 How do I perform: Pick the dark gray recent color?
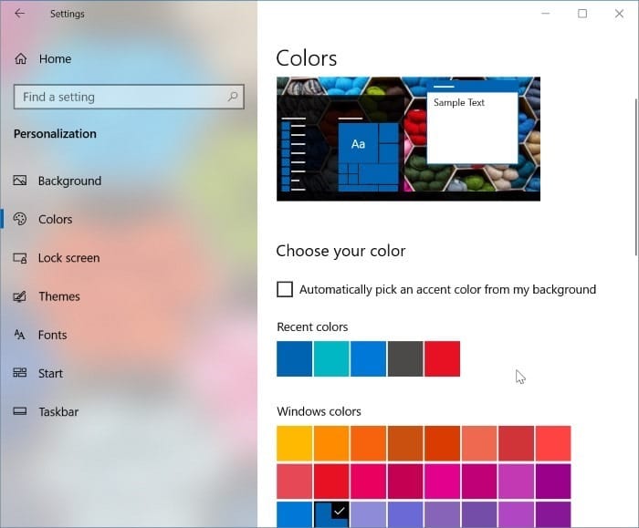405,358
